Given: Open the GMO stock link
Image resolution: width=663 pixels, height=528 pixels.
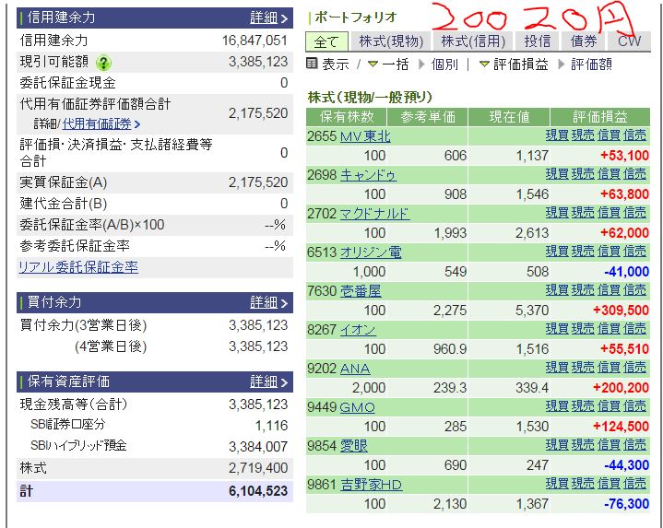Looking at the screenshot, I should click(x=357, y=407).
